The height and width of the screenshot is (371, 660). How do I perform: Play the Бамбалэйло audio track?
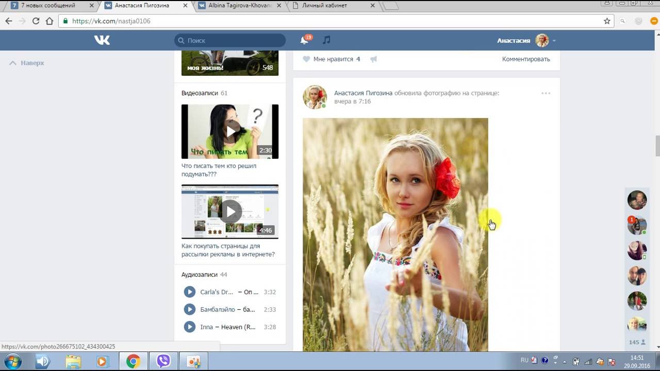(x=190, y=309)
